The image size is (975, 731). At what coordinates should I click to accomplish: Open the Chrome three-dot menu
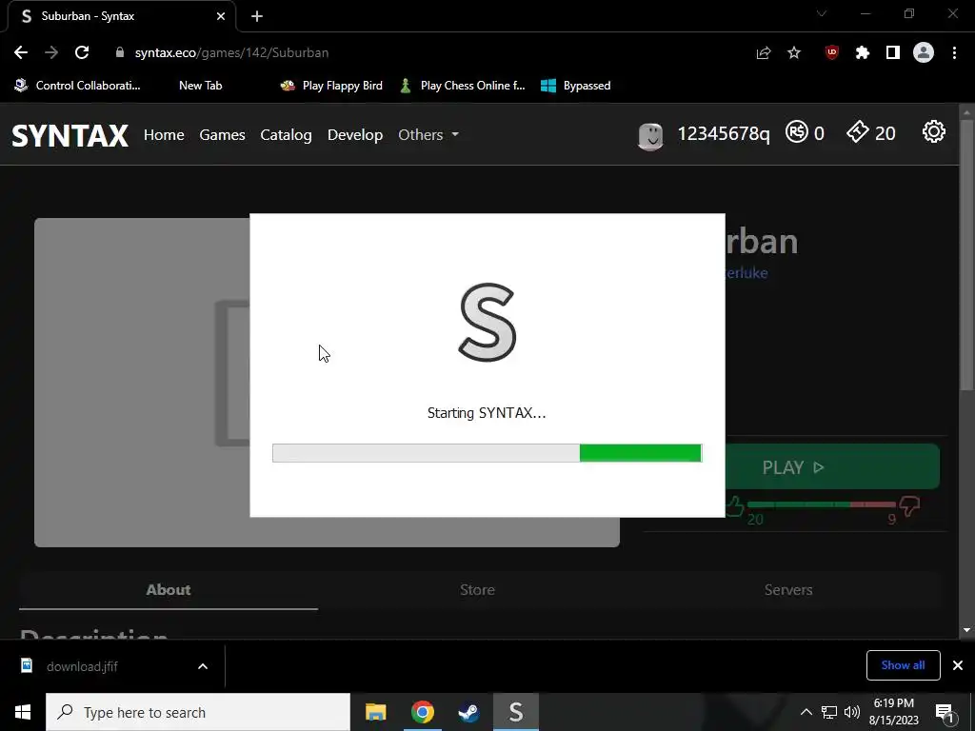(x=954, y=53)
